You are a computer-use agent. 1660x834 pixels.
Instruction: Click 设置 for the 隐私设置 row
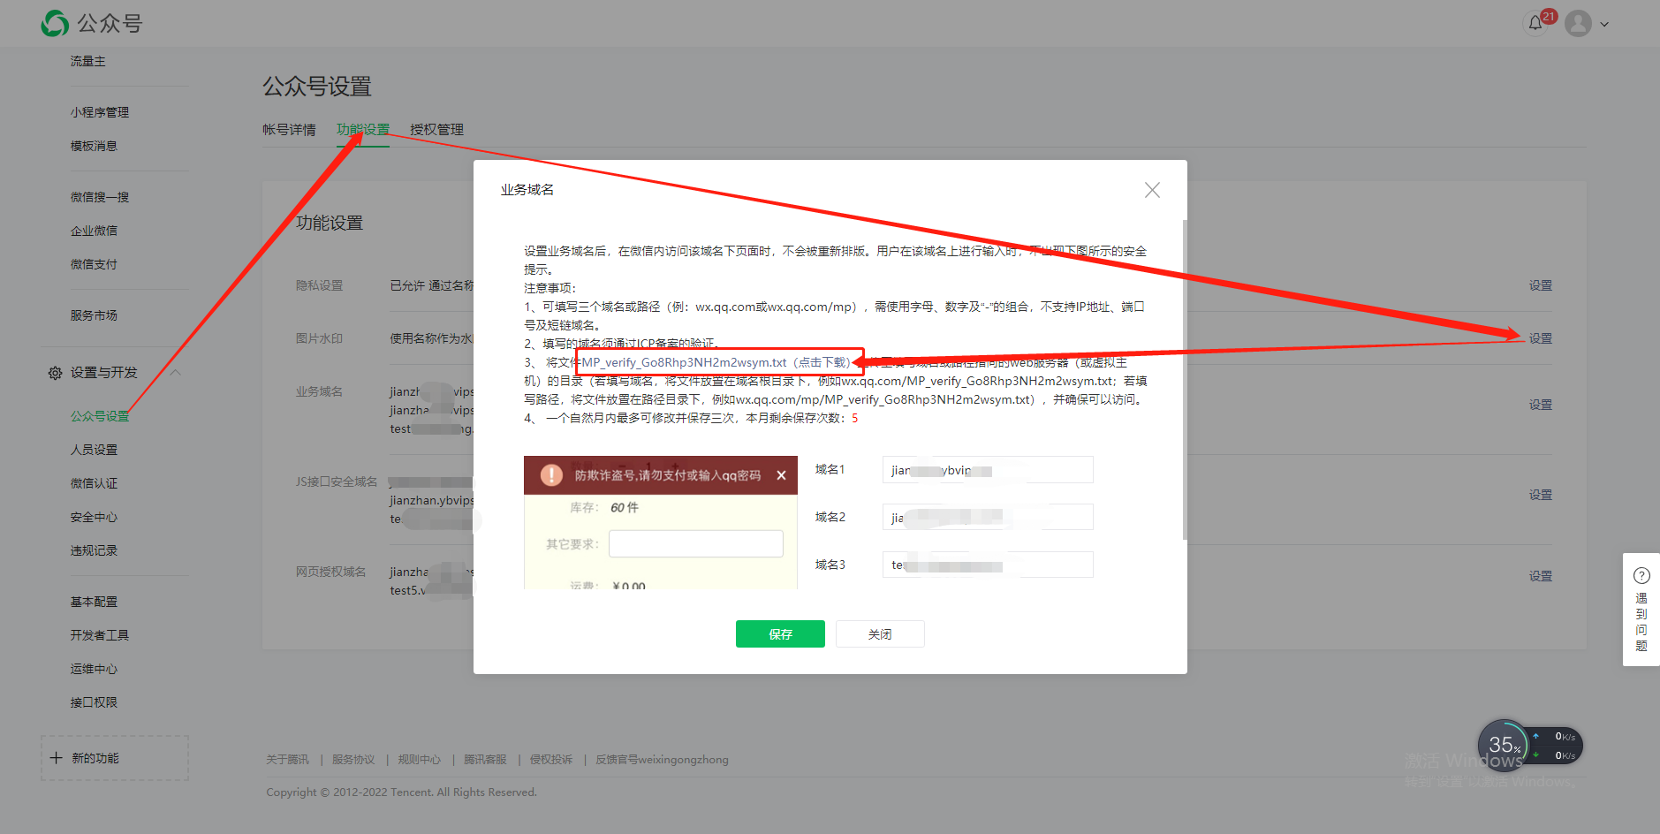(x=1540, y=285)
